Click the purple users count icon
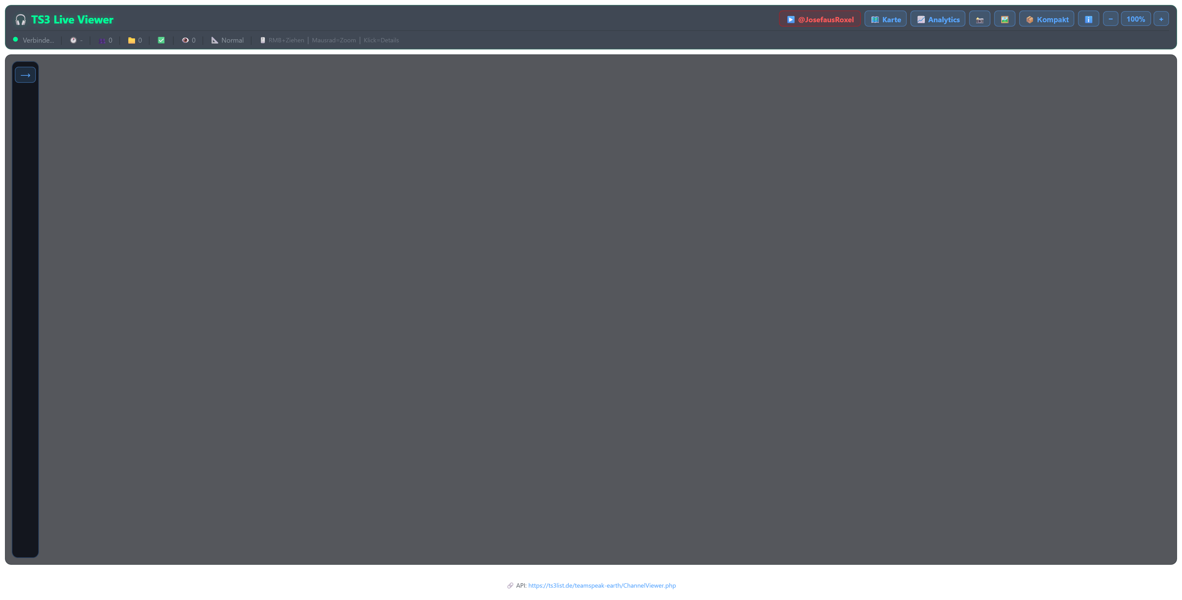 pyautogui.click(x=101, y=40)
